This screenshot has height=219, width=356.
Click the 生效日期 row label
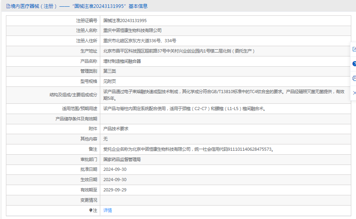88,180
